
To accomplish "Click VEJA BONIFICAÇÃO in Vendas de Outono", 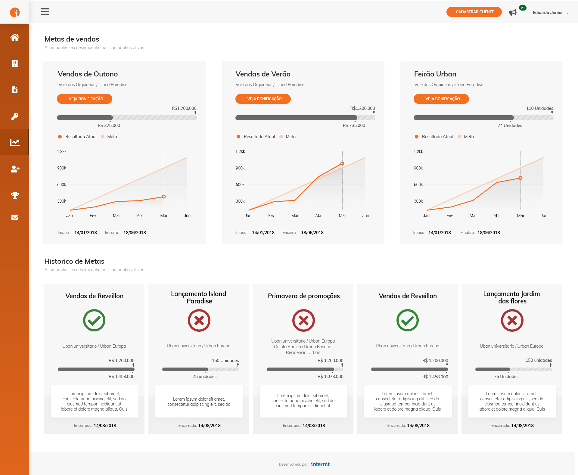I will [85, 99].
